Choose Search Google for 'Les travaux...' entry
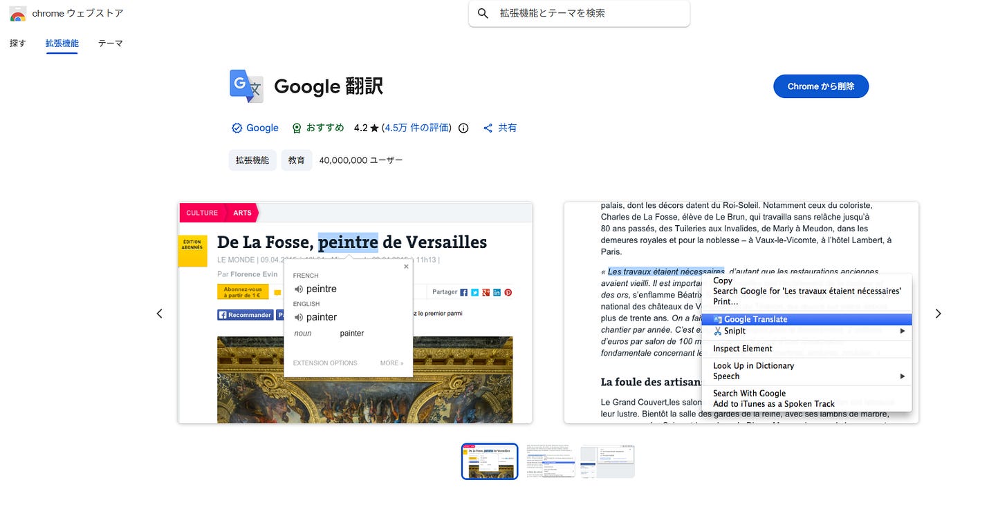The image size is (1007, 509). point(807,291)
